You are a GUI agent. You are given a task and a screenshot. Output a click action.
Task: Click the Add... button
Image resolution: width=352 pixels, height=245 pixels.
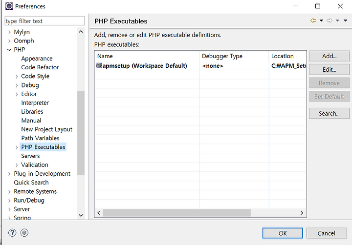coord(330,56)
